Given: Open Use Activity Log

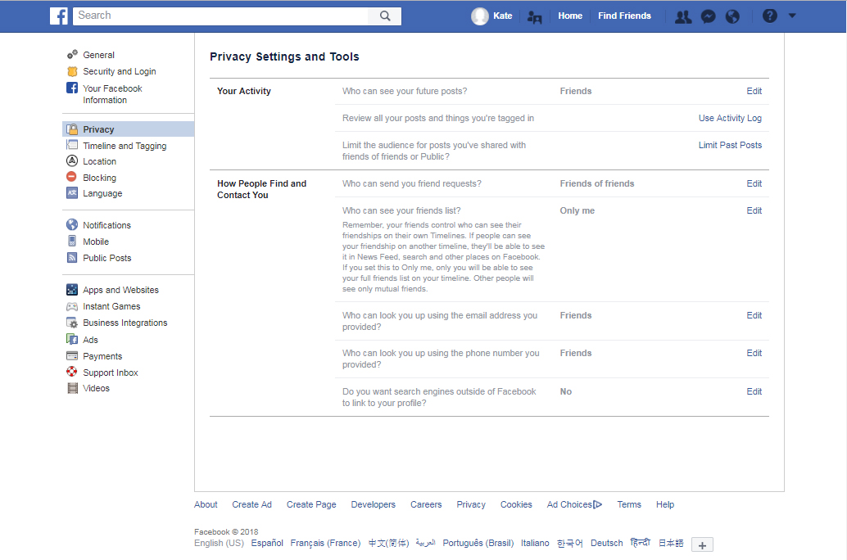Looking at the screenshot, I should (730, 117).
